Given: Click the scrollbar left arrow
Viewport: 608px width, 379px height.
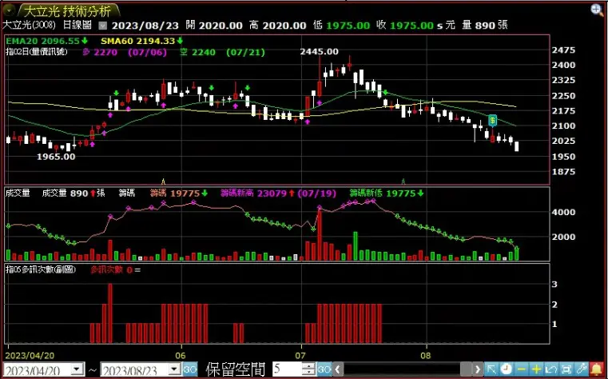Looking at the screenshot, I should pos(338,369).
